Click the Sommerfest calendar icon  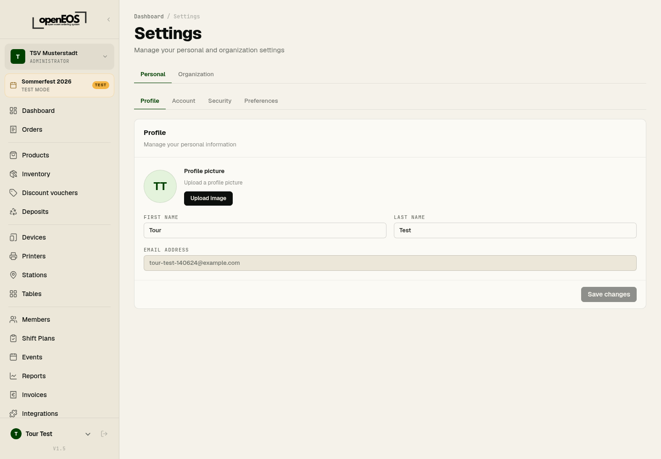13,85
